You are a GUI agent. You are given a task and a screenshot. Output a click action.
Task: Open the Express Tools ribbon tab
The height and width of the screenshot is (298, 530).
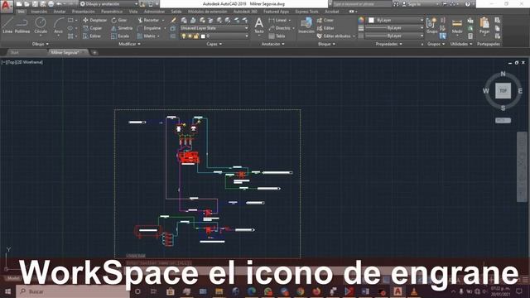(306, 12)
